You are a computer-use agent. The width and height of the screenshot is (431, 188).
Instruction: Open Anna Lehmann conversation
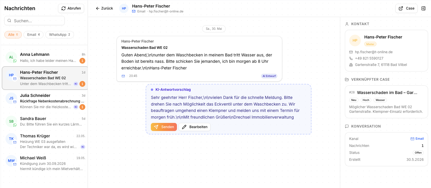pyautogui.click(x=44, y=57)
